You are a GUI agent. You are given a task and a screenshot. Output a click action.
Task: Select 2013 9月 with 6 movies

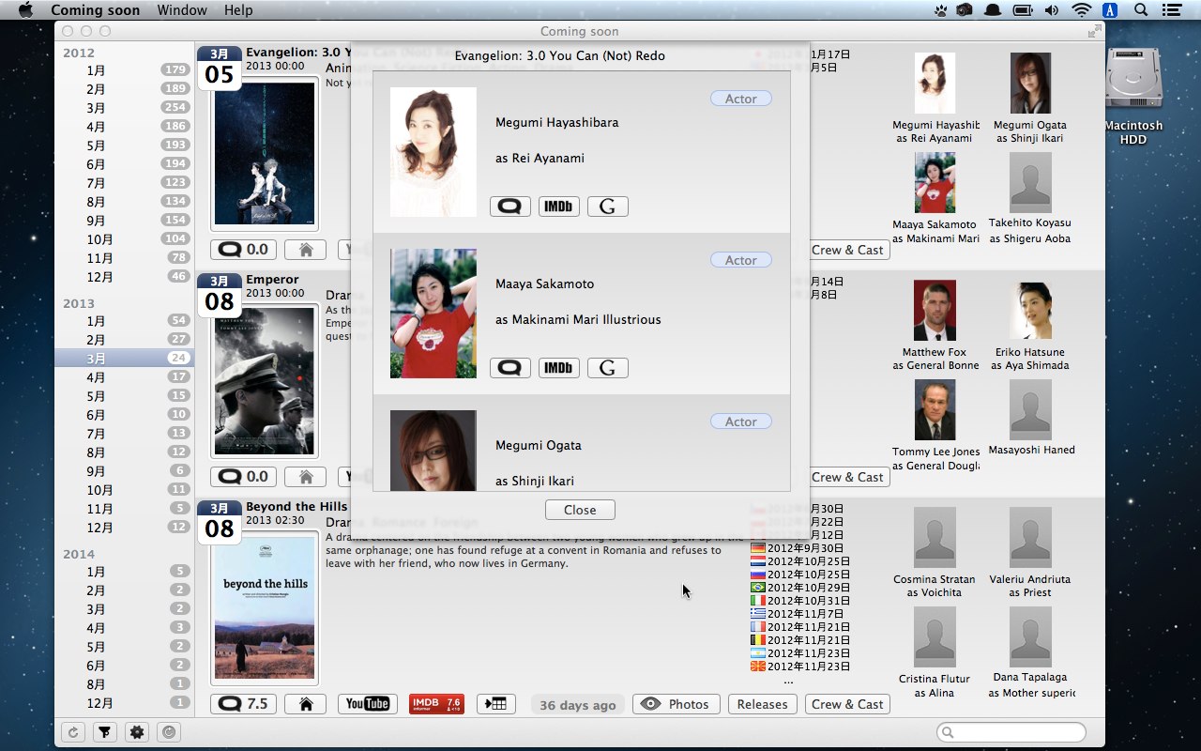point(124,471)
